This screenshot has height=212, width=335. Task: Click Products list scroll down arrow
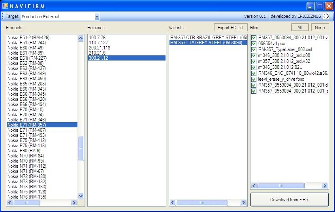click(81, 196)
